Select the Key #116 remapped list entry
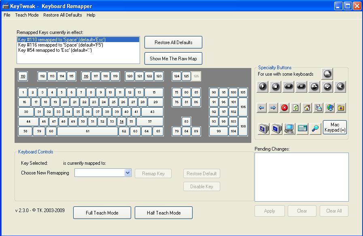Image resolution: width=363 pixels, height=236 pixels. pyautogui.click(x=61, y=45)
